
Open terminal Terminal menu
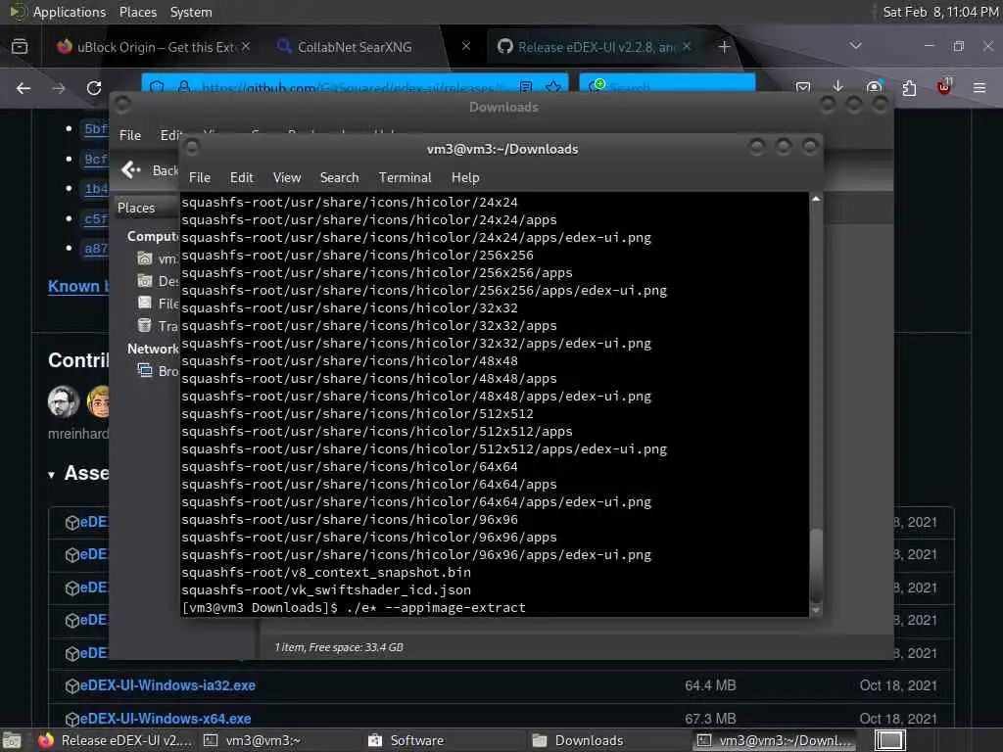(x=405, y=178)
